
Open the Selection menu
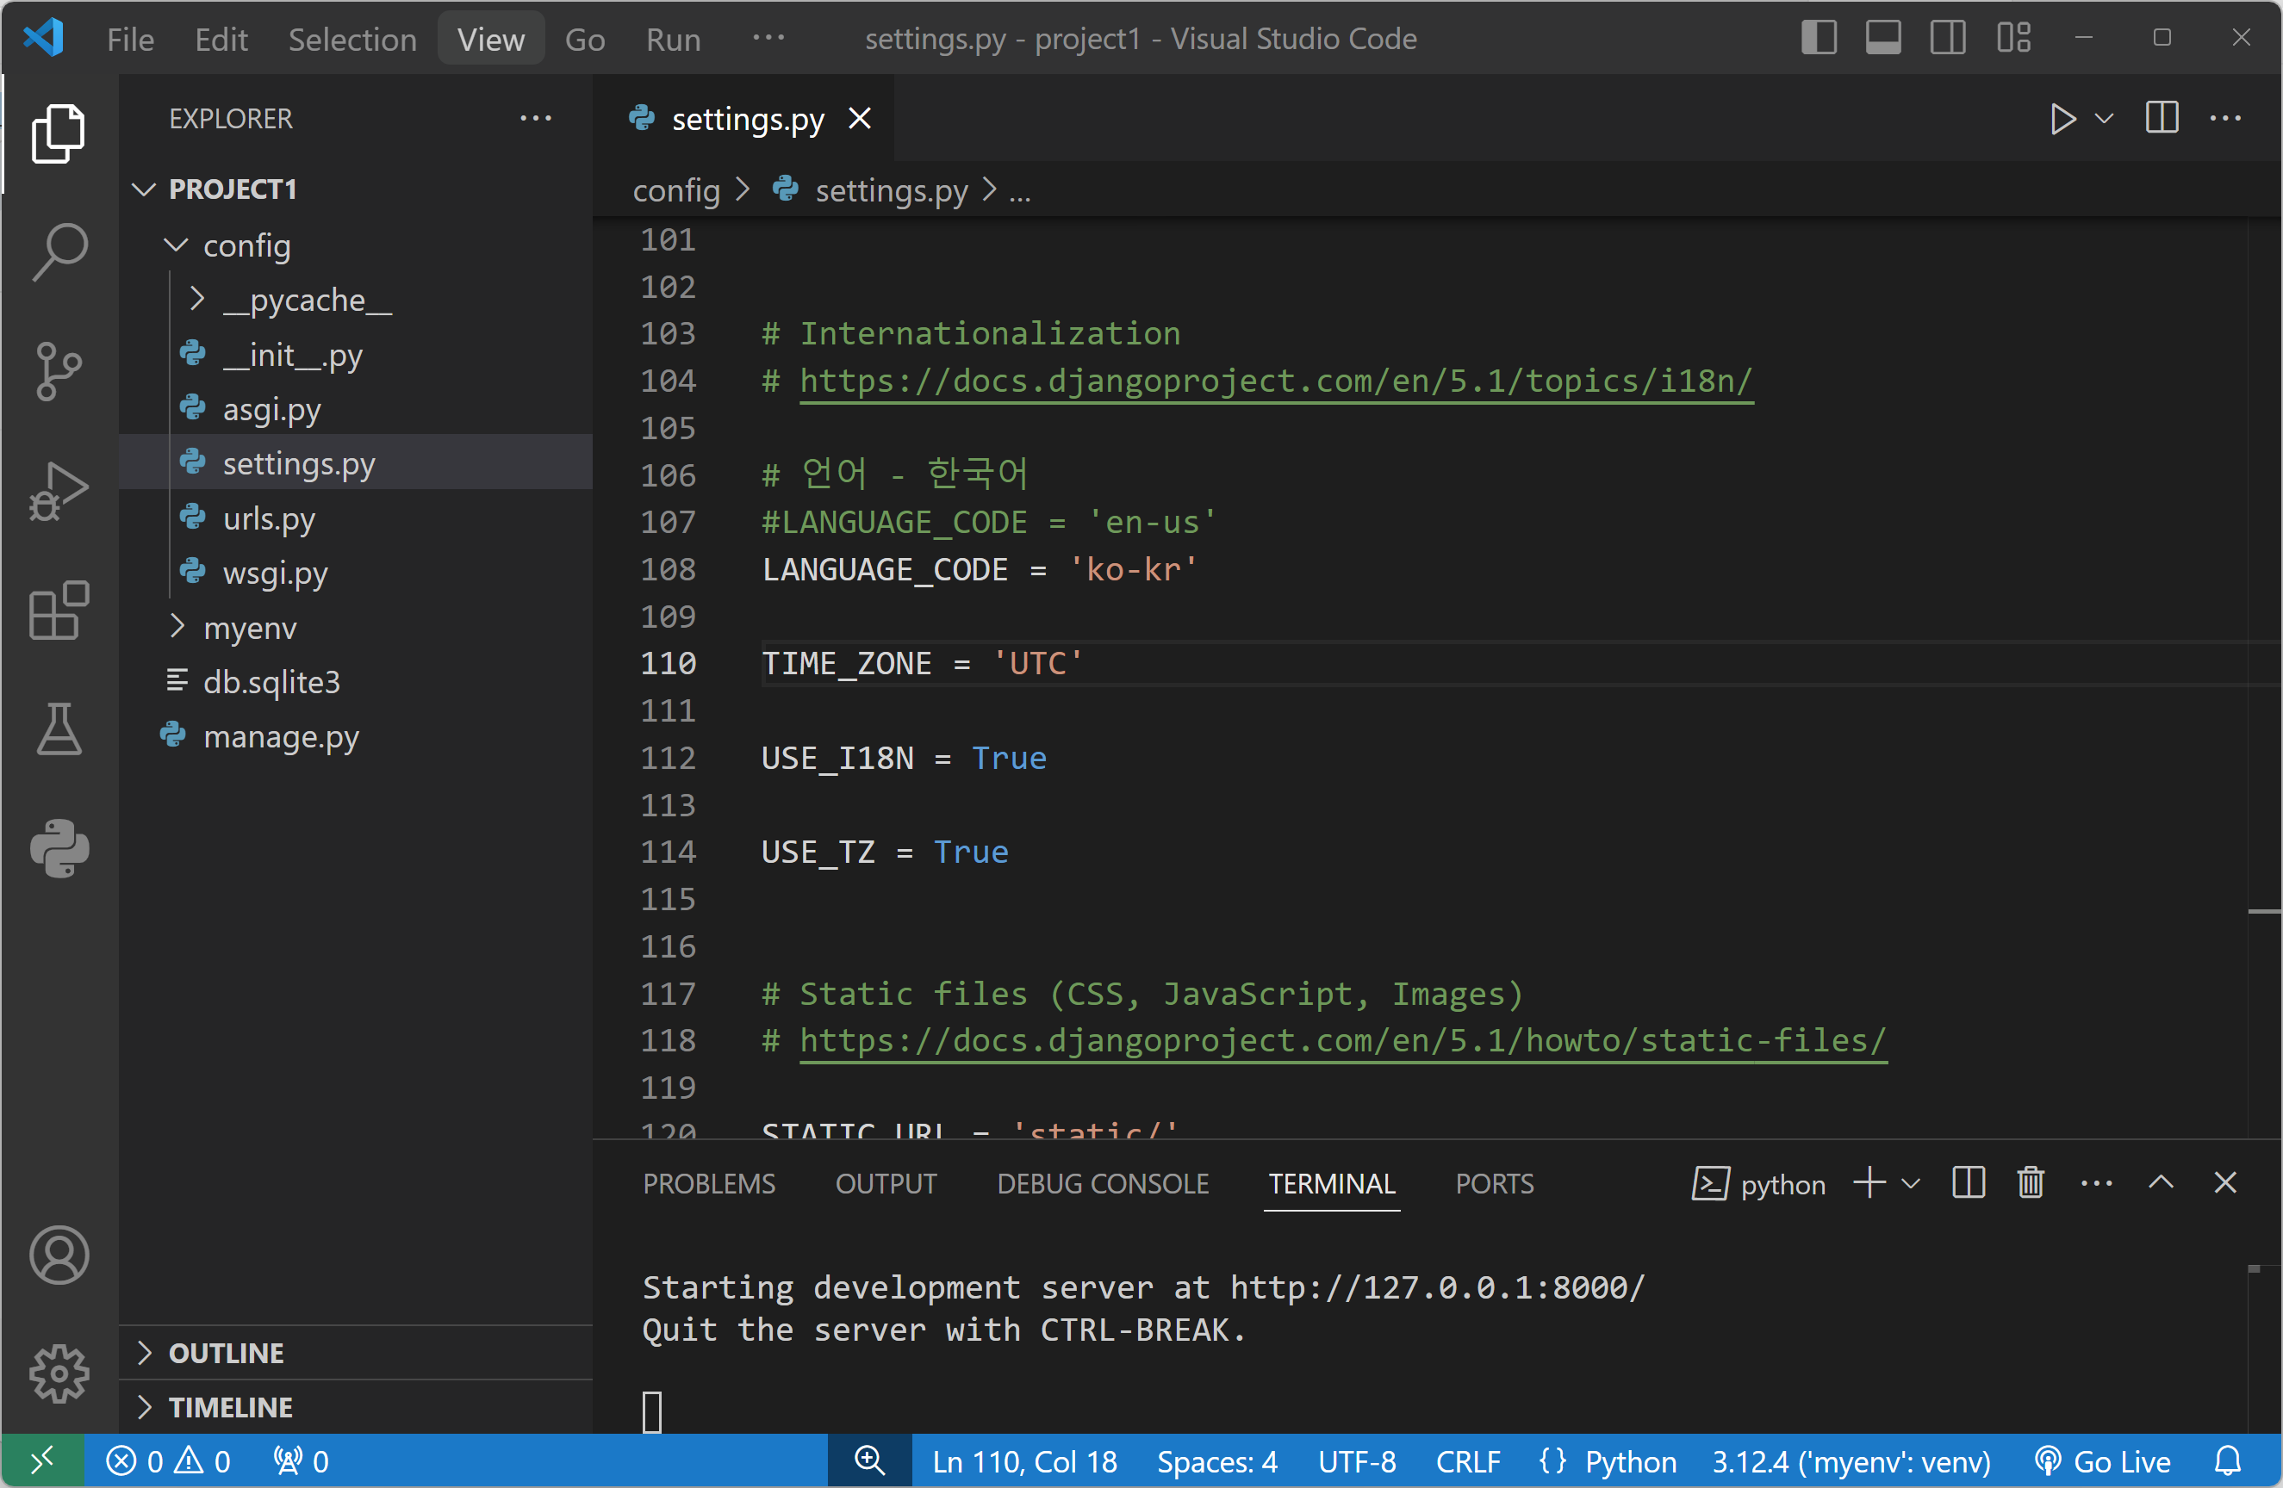pos(352,40)
